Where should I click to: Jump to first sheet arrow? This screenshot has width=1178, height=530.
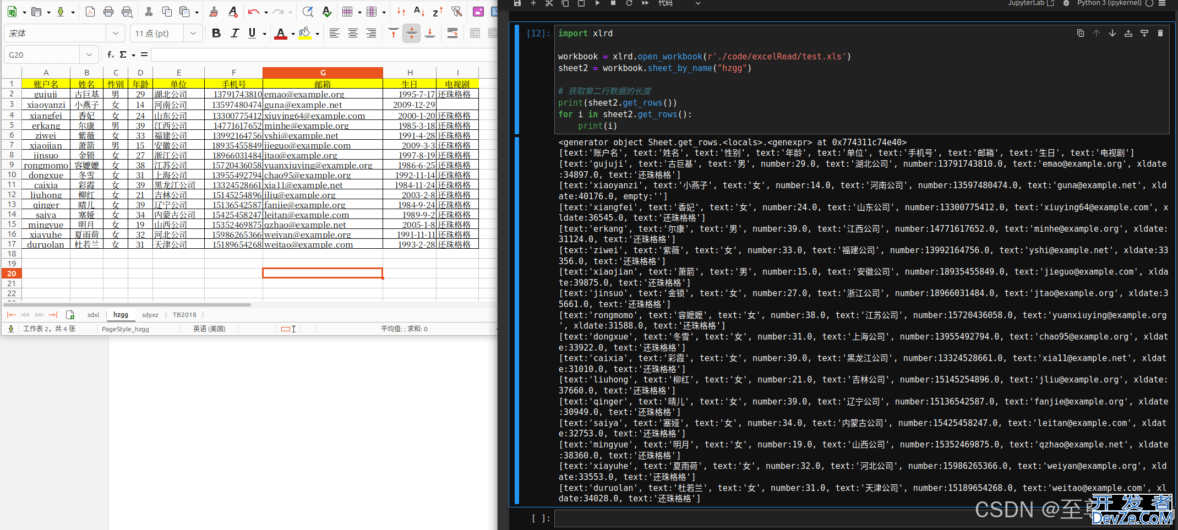coord(11,315)
